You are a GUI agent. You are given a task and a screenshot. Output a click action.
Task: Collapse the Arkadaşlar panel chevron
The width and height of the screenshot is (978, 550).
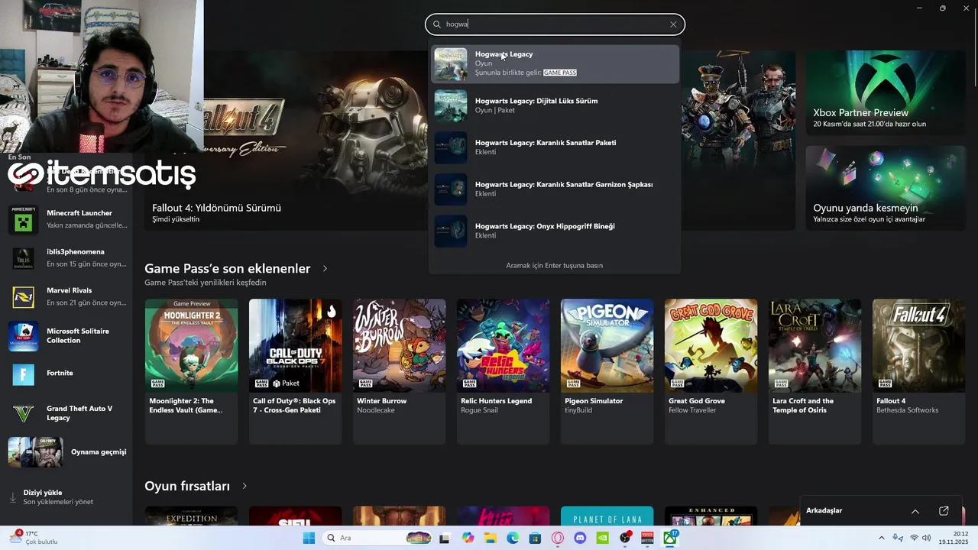(x=915, y=511)
